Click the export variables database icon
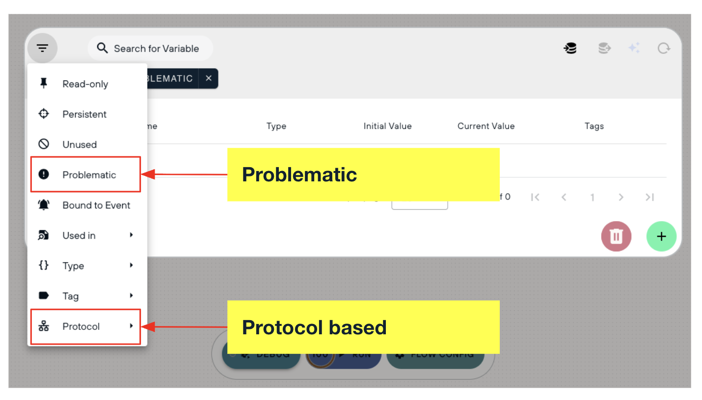 click(604, 48)
